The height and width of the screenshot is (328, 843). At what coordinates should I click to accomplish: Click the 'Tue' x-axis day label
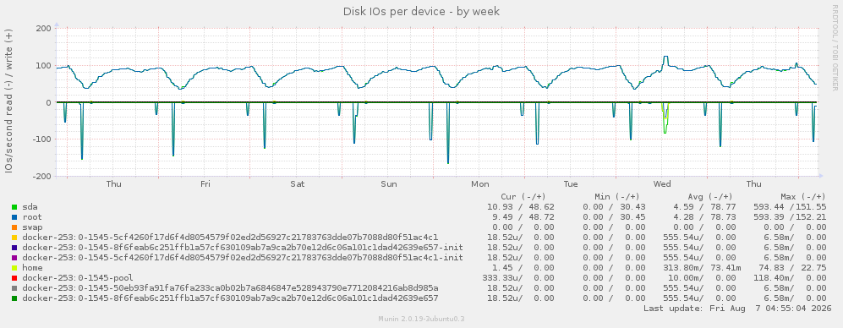point(571,184)
